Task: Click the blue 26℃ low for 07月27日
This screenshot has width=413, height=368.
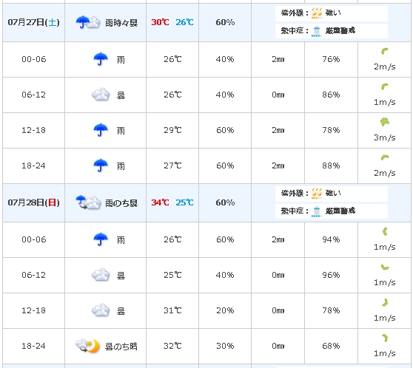Action: 184,22
